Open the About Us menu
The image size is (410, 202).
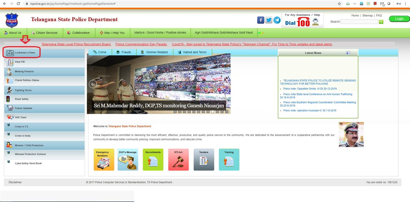tap(13, 33)
